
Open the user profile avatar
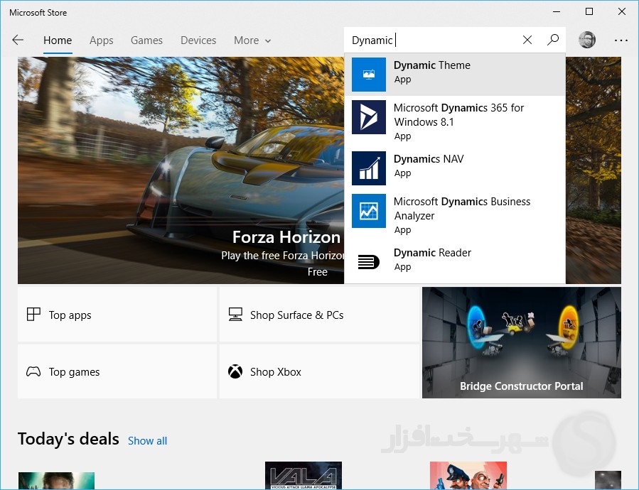[x=587, y=40]
